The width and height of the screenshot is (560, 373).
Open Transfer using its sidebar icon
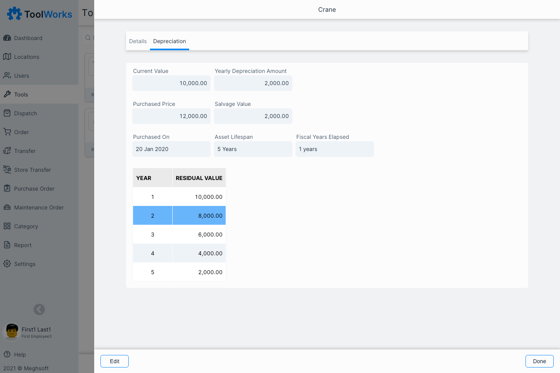(x=7, y=151)
